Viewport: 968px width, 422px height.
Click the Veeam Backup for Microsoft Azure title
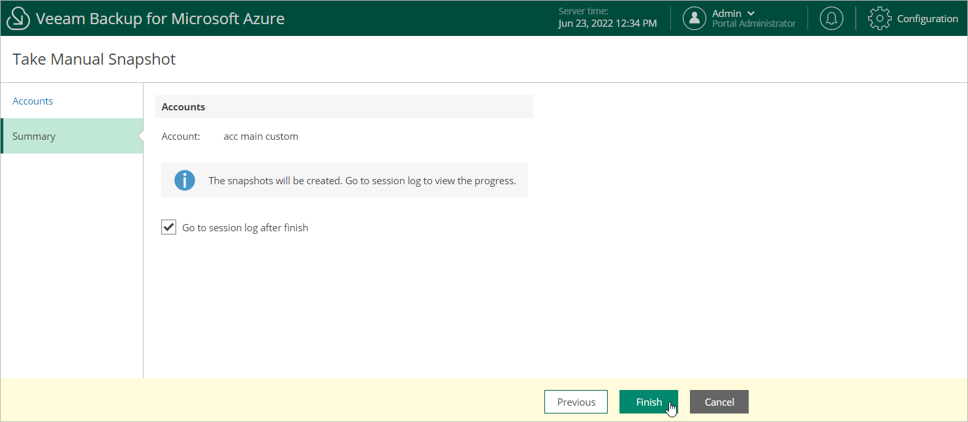[x=161, y=18]
